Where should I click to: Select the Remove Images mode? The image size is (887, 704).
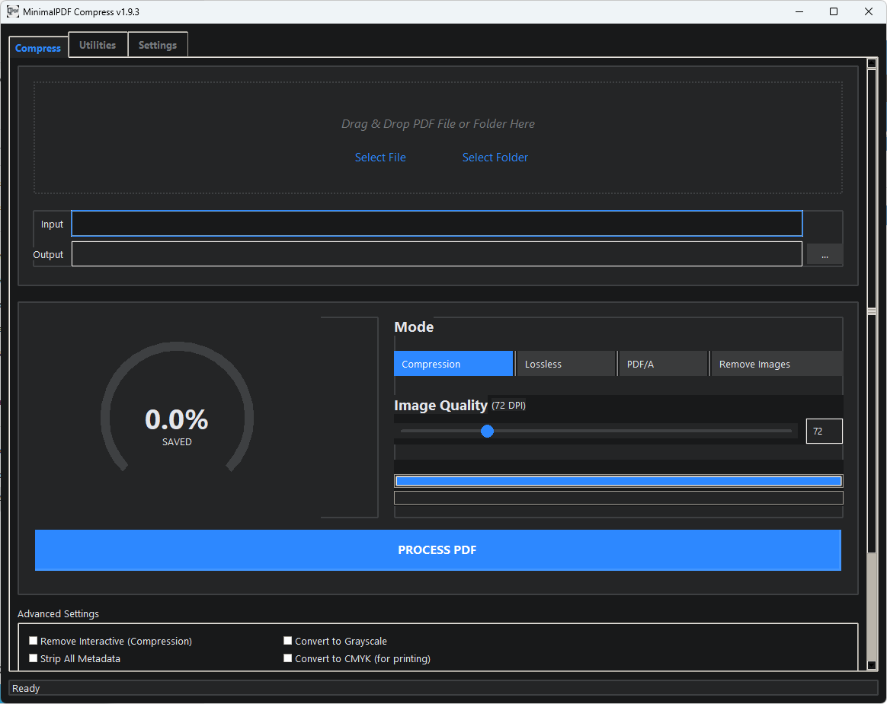[x=776, y=364]
